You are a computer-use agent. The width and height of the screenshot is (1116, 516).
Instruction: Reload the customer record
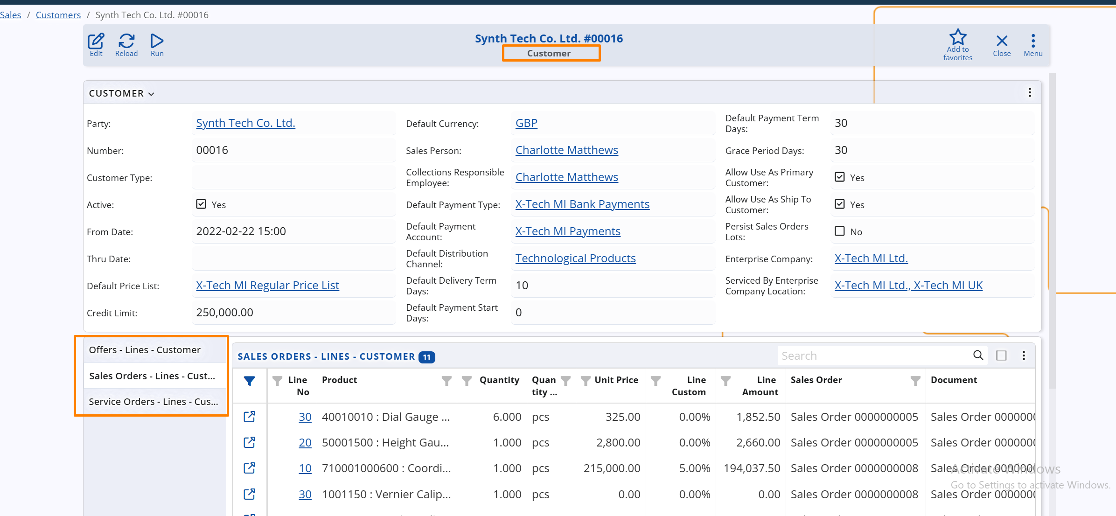(x=126, y=45)
